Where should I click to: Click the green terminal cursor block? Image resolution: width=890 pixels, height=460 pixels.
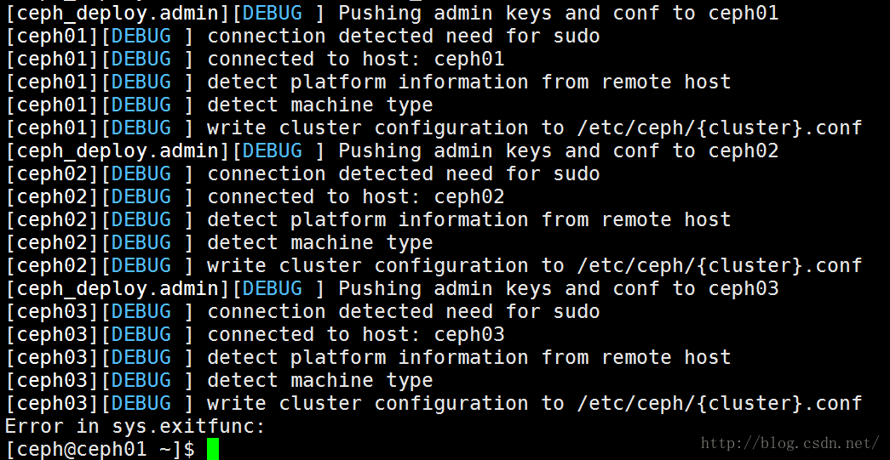[x=212, y=449]
